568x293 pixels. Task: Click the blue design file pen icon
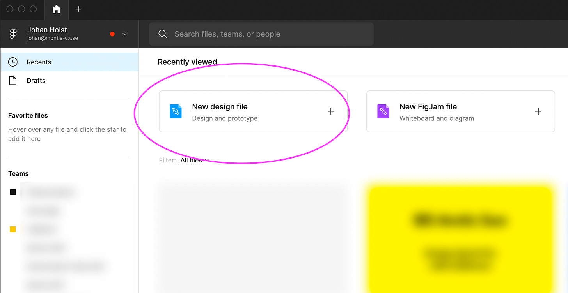tap(176, 111)
